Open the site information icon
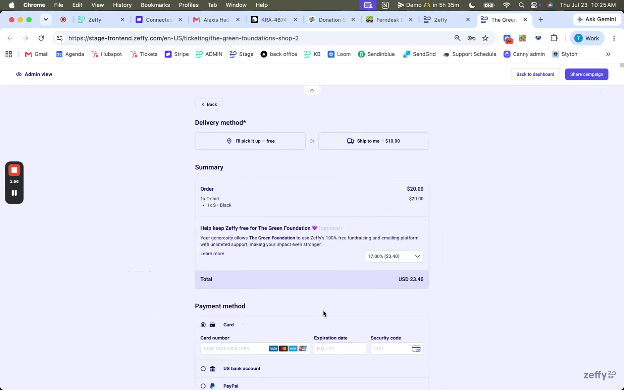The image size is (624, 390). 60,38
